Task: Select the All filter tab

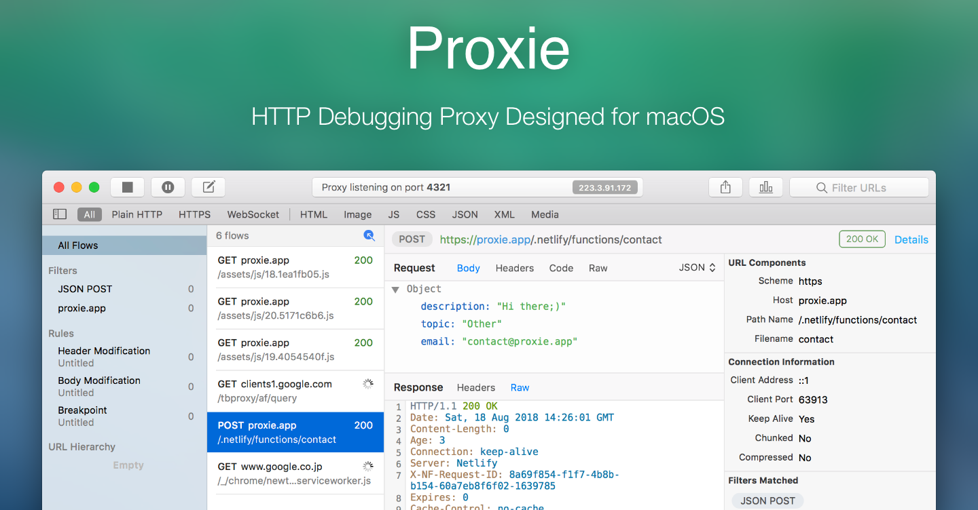Action: 90,214
